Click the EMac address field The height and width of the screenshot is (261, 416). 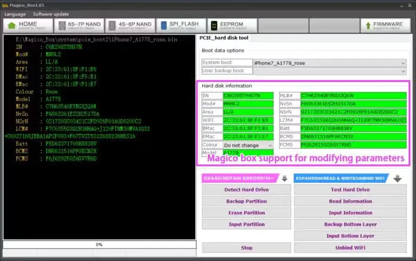point(248,137)
